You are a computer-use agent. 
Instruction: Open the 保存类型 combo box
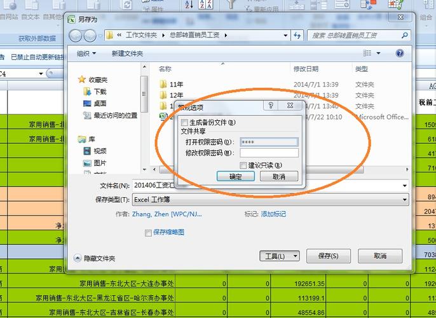(271, 200)
